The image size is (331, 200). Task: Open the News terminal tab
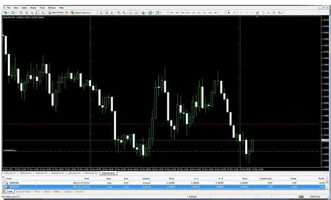[38, 192]
